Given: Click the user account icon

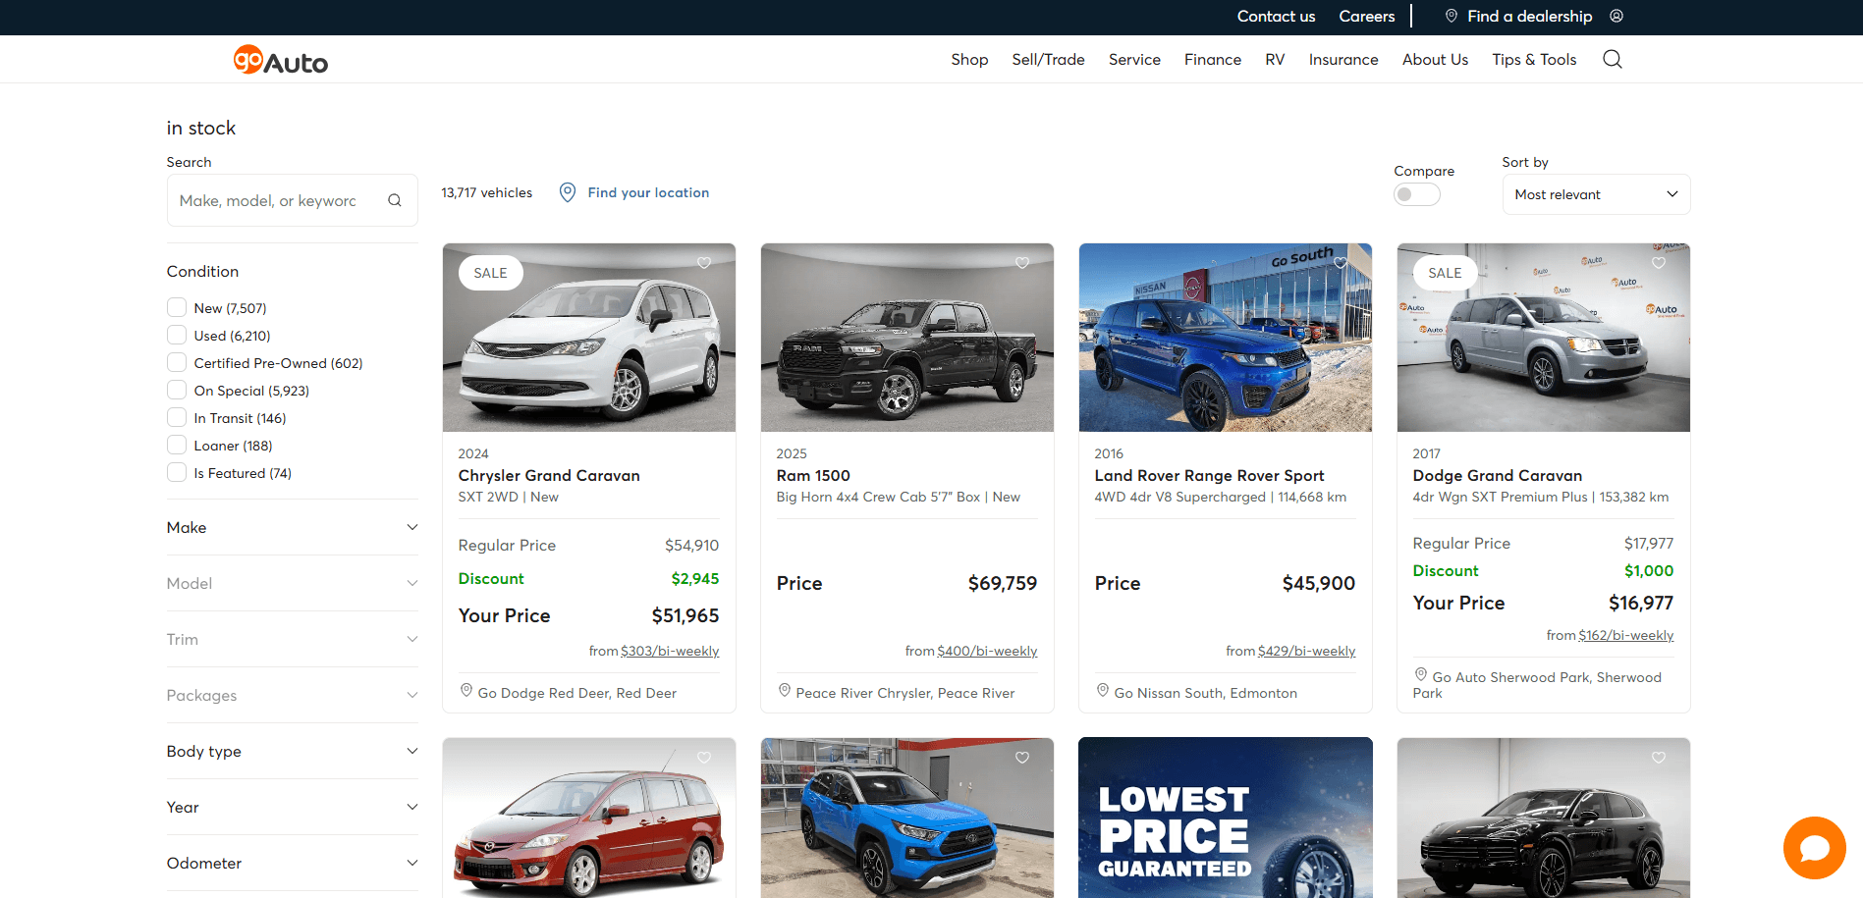Looking at the screenshot, I should pos(1616,16).
